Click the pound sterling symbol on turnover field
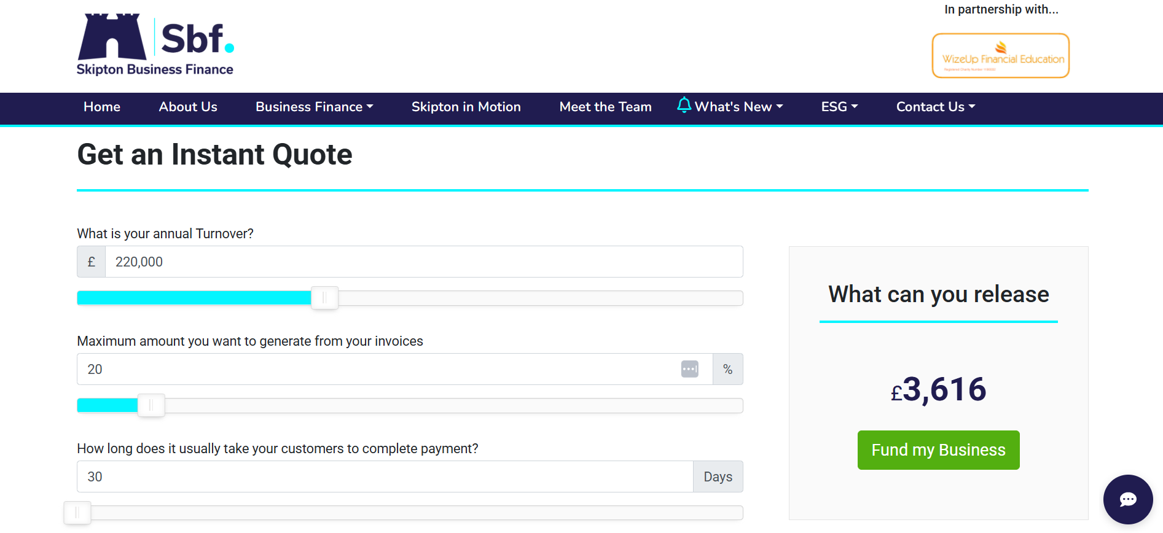Screen dimensions: 1163x533 point(91,262)
